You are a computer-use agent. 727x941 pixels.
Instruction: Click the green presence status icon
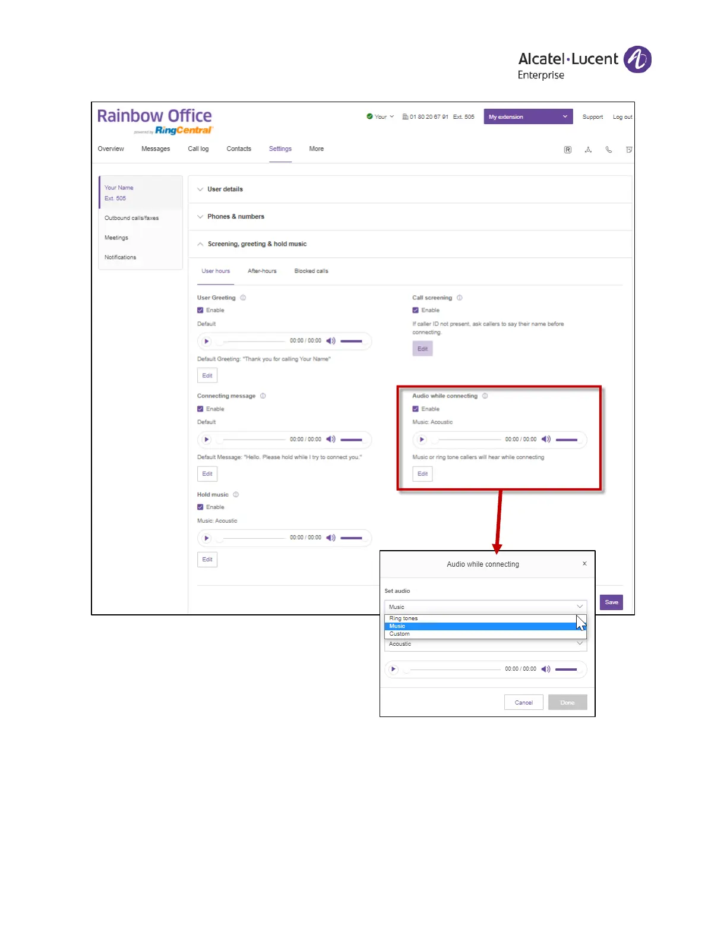click(x=369, y=116)
